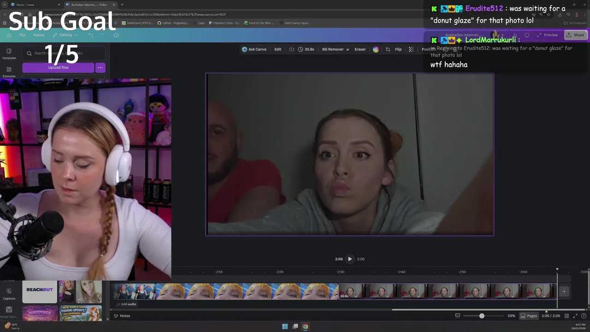Image resolution: width=590 pixels, height=332 pixels.
Task: Open the Dashboard bookmark
Action: point(138,23)
